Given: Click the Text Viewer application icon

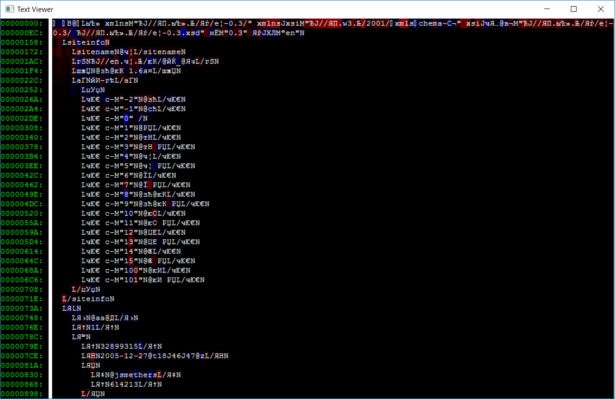Looking at the screenshot, I should 9,9.
